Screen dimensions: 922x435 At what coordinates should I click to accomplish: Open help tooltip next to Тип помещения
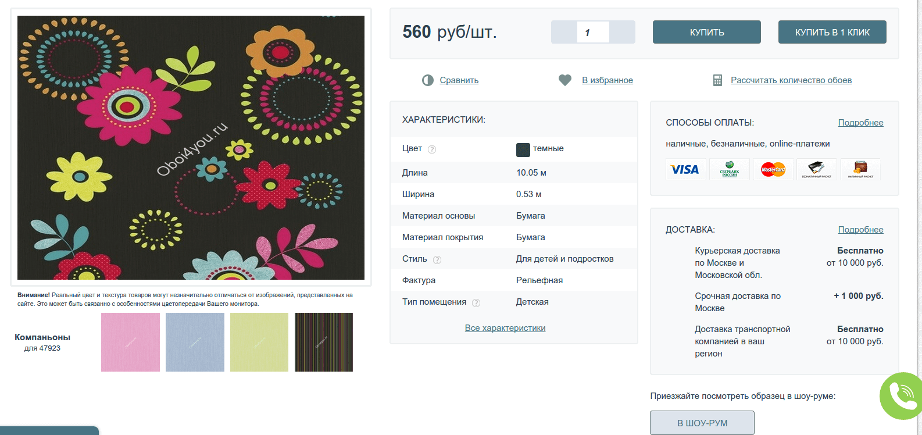point(476,303)
